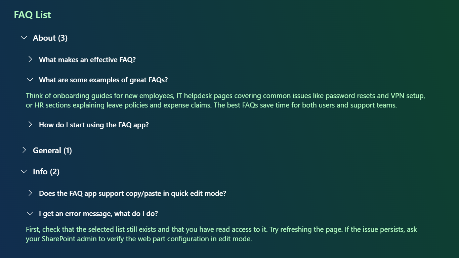The height and width of the screenshot is (258, 459).
Task: Open "How do I start using the FAQ app?"
Action: pos(94,125)
